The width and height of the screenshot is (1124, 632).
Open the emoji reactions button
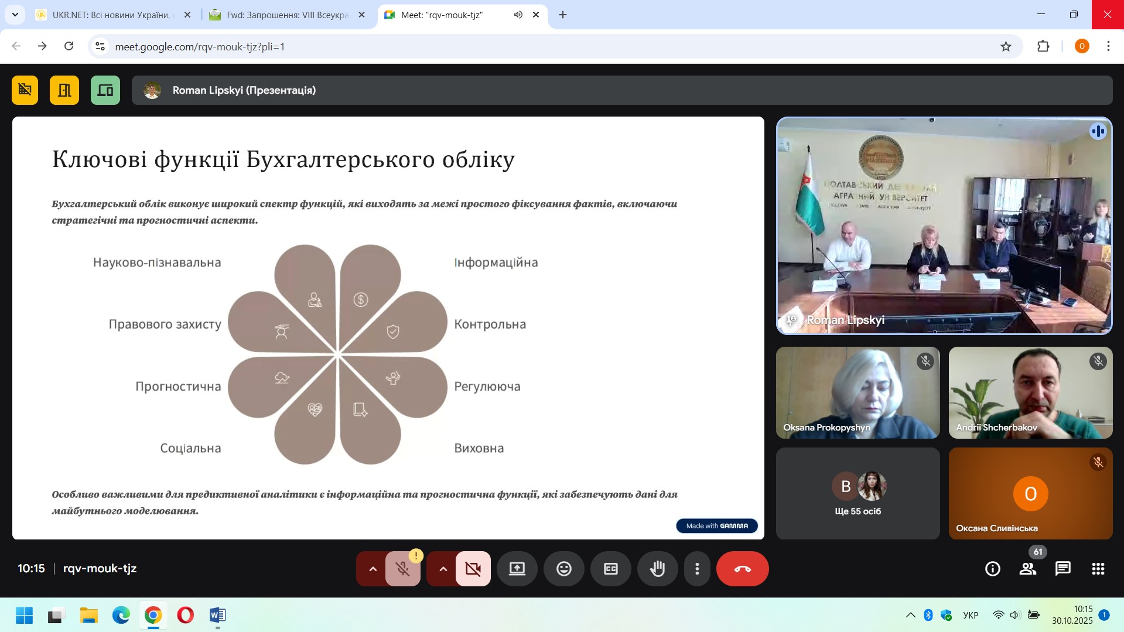point(563,568)
